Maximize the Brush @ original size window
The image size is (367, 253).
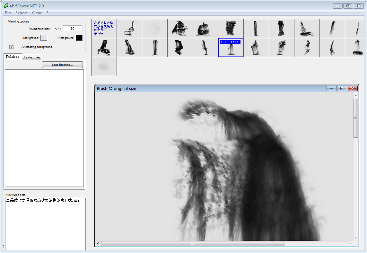342,89
